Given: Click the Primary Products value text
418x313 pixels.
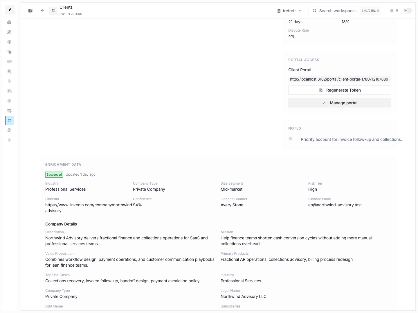Looking at the screenshot, I should pos(287,259).
